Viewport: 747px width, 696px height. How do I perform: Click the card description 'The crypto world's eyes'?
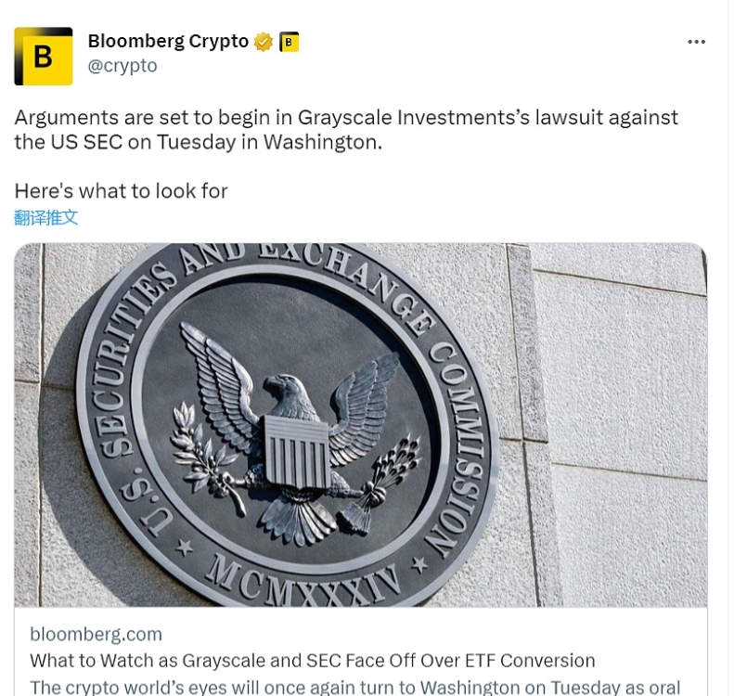(353, 687)
